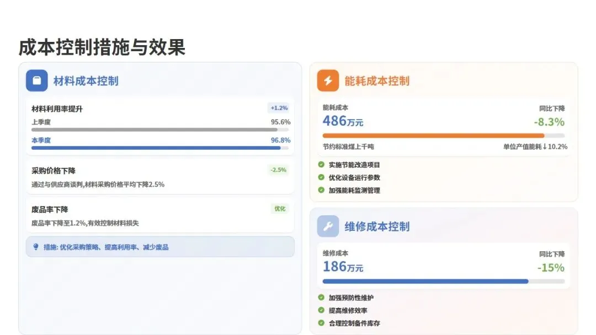Click the blue material cost icon
The image size is (596, 335).
point(37,80)
